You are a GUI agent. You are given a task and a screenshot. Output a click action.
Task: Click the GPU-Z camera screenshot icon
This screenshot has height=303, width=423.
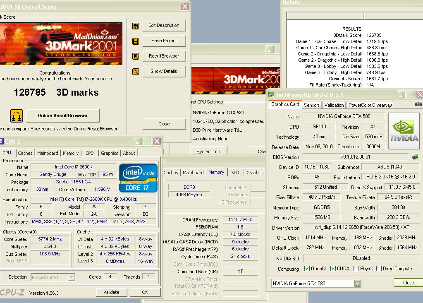pos(418,104)
